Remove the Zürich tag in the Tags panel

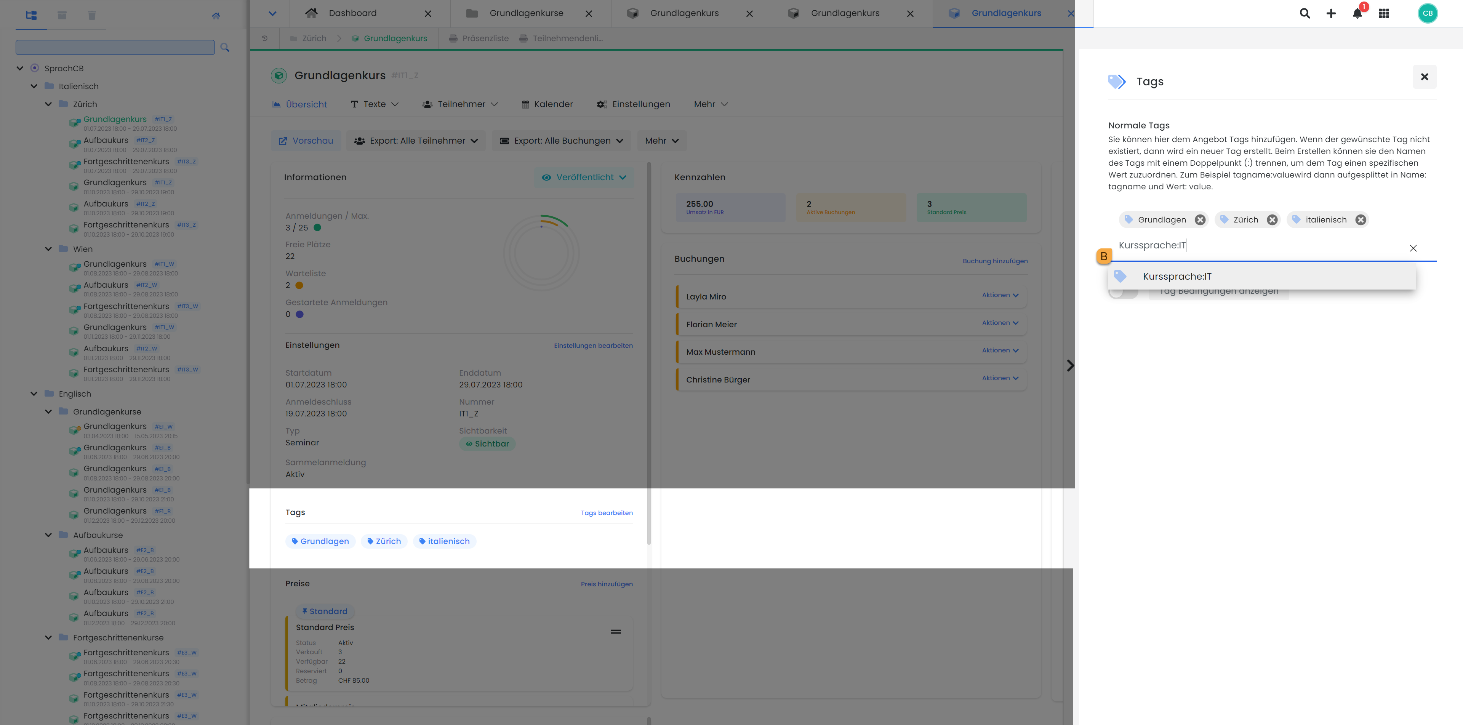click(1272, 220)
